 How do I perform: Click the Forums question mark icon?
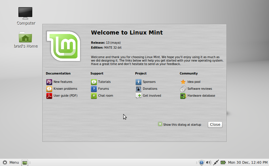94,89
